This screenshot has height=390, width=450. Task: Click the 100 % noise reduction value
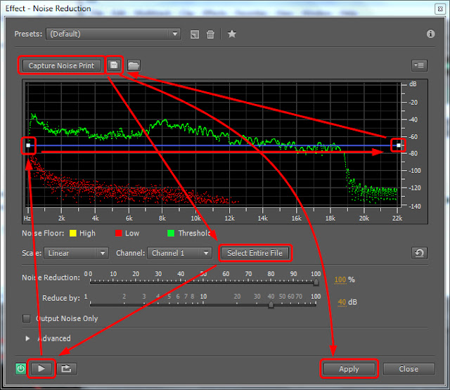[x=340, y=280]
